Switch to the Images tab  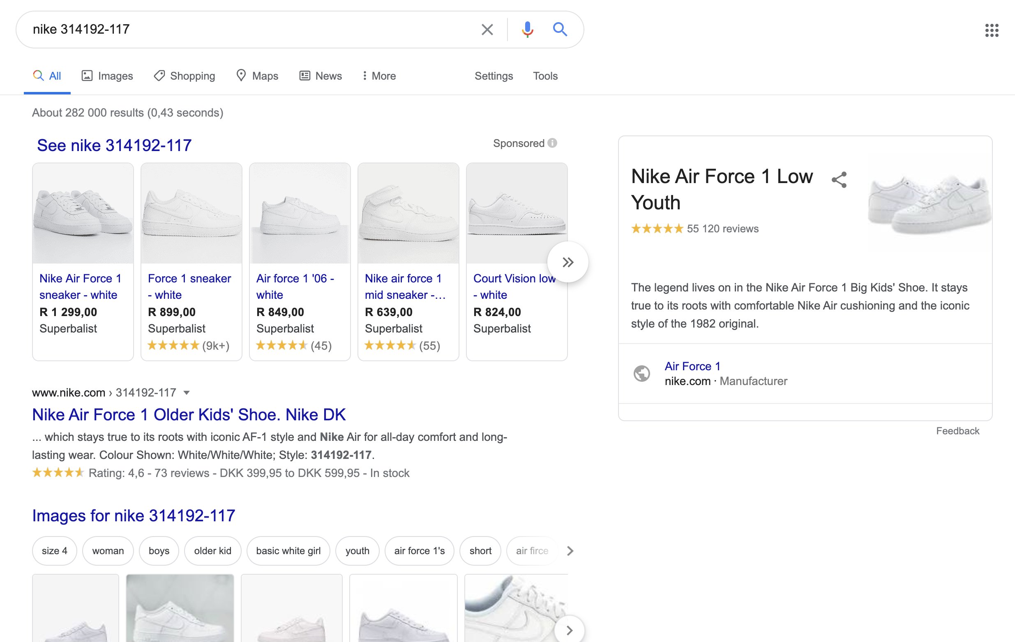(x=107, y=76)
